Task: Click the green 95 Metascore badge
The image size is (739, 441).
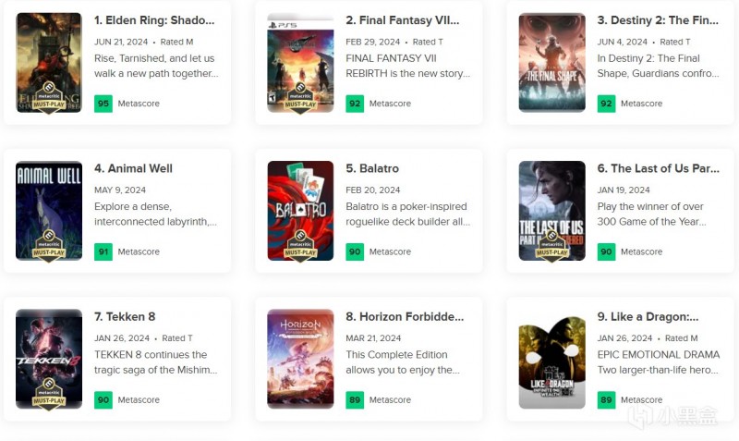Action: pos(103,104)
